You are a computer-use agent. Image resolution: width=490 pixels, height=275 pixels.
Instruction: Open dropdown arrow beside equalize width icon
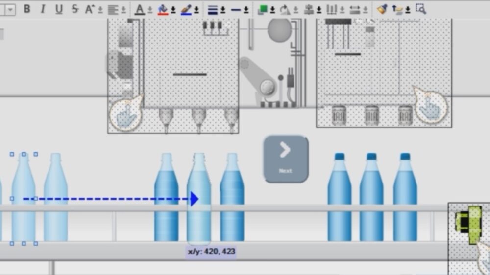[x=366, y=10]
